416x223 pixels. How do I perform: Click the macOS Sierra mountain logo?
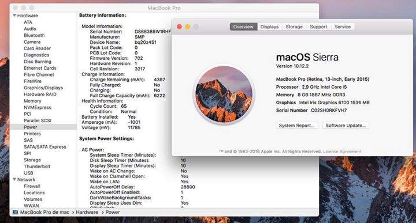click(224, 95)
